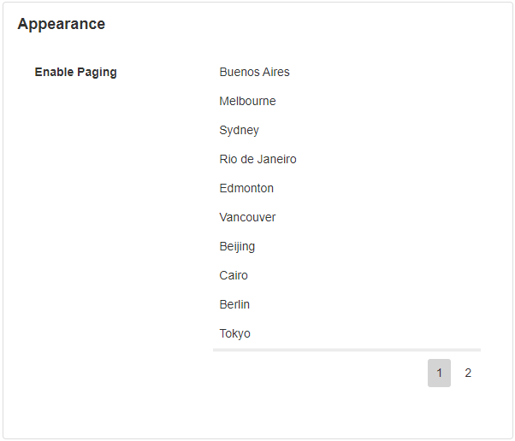Select the Vancouver list item
Viewport: 515px width, 441px height.
247,218
